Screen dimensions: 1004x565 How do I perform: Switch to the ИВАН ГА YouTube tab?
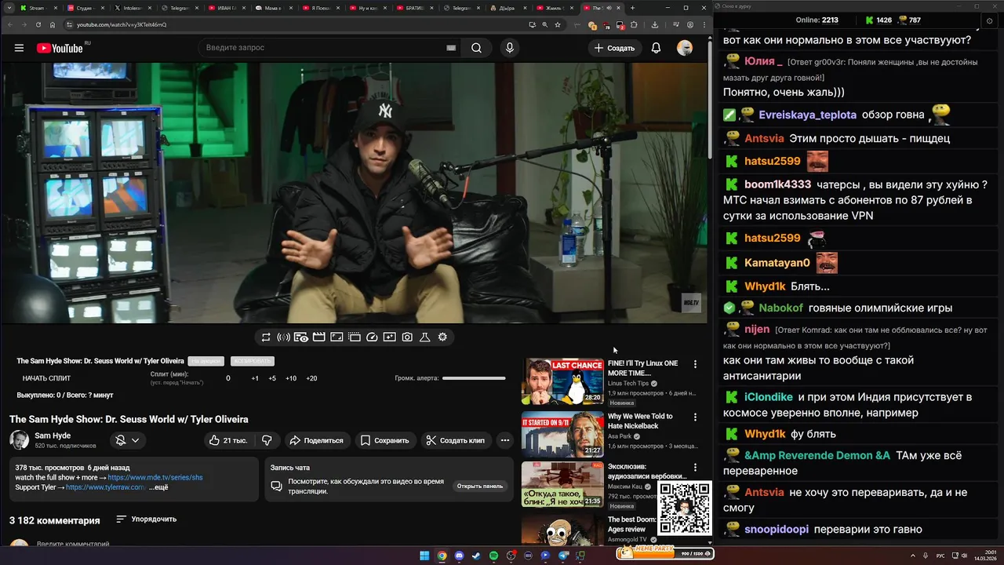pos(228,8)
